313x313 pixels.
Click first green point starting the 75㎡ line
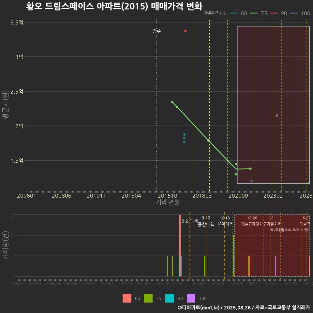coord(172,102)
